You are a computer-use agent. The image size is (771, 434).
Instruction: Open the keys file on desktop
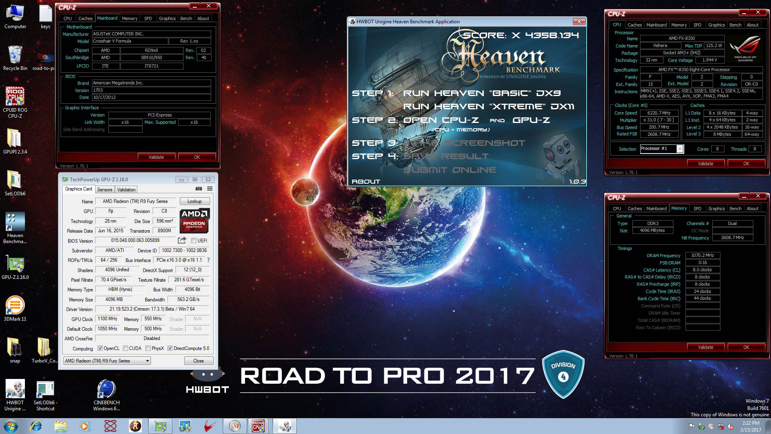pos(45,17)
